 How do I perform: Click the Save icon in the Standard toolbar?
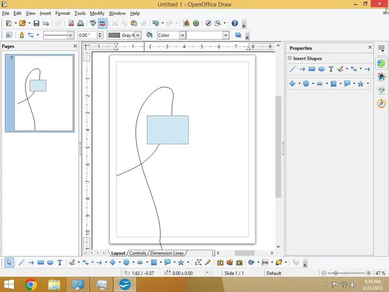point(36,23)
